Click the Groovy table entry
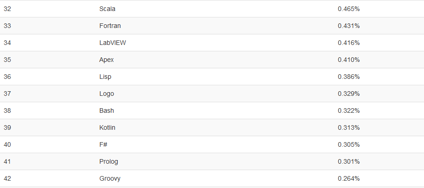The image size is (424, 188). pyautogui.click(x=110, y=178)
